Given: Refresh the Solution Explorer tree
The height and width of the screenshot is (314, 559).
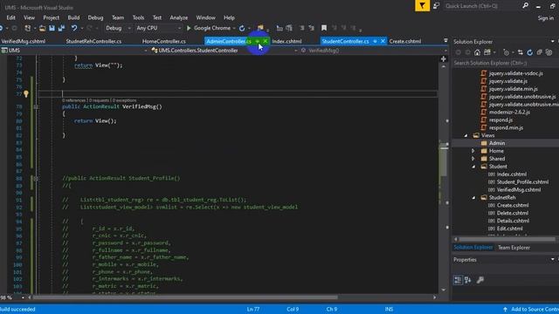Looking at the screenshot, I should [530, 52].
